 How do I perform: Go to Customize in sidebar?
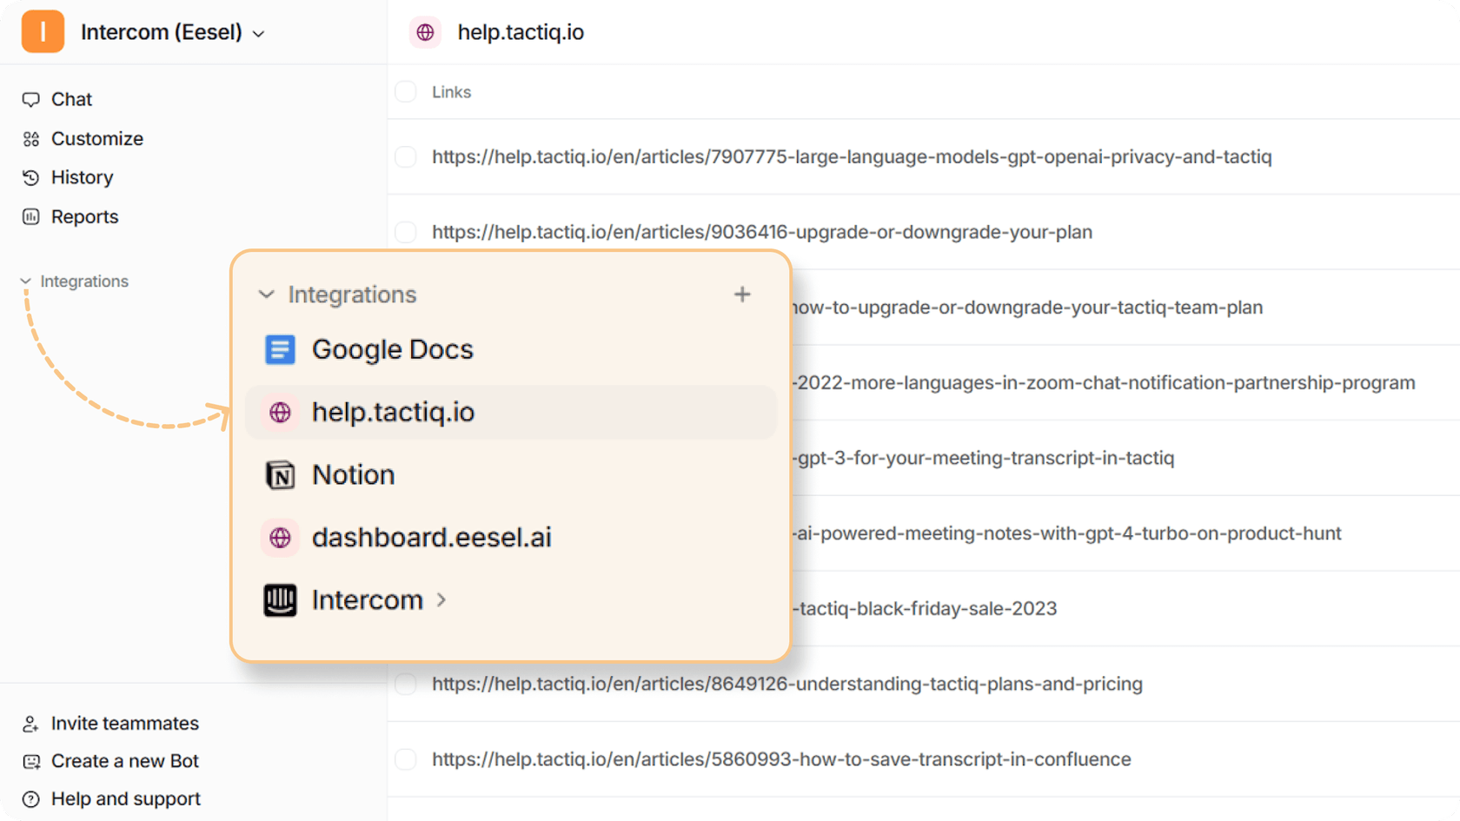pos(97,139)
